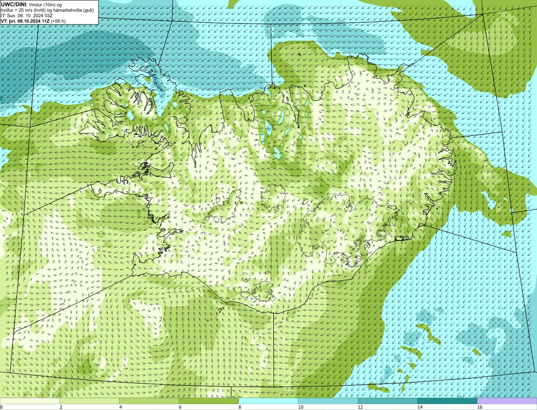The width and height of the screenshot is (537, 410).
Task: Click the "hviður > 25 m/s (hvítt)" description line
Action: (x=47, y=10)
